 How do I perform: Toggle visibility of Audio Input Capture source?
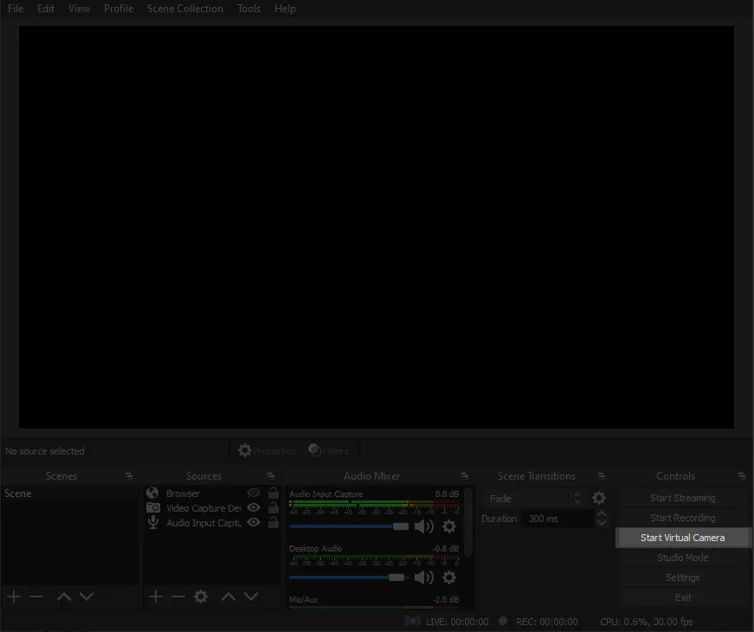coord(254,522)
